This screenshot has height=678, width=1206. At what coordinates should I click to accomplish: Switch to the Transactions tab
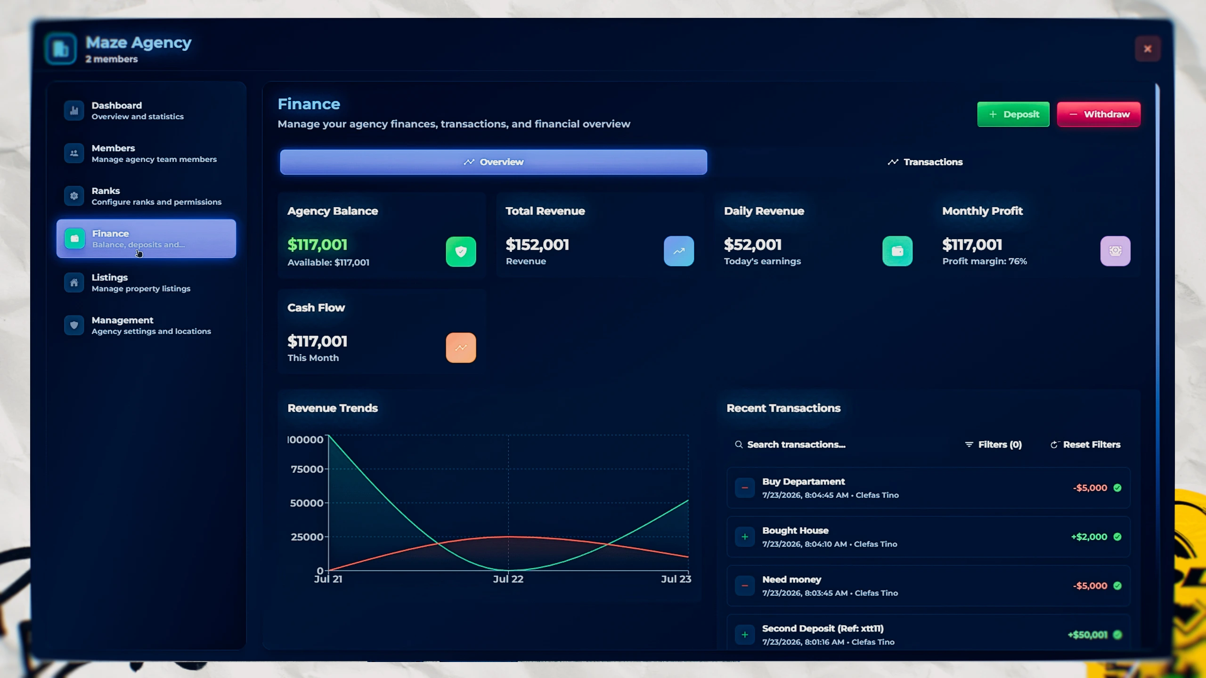[x=925, y=162]
